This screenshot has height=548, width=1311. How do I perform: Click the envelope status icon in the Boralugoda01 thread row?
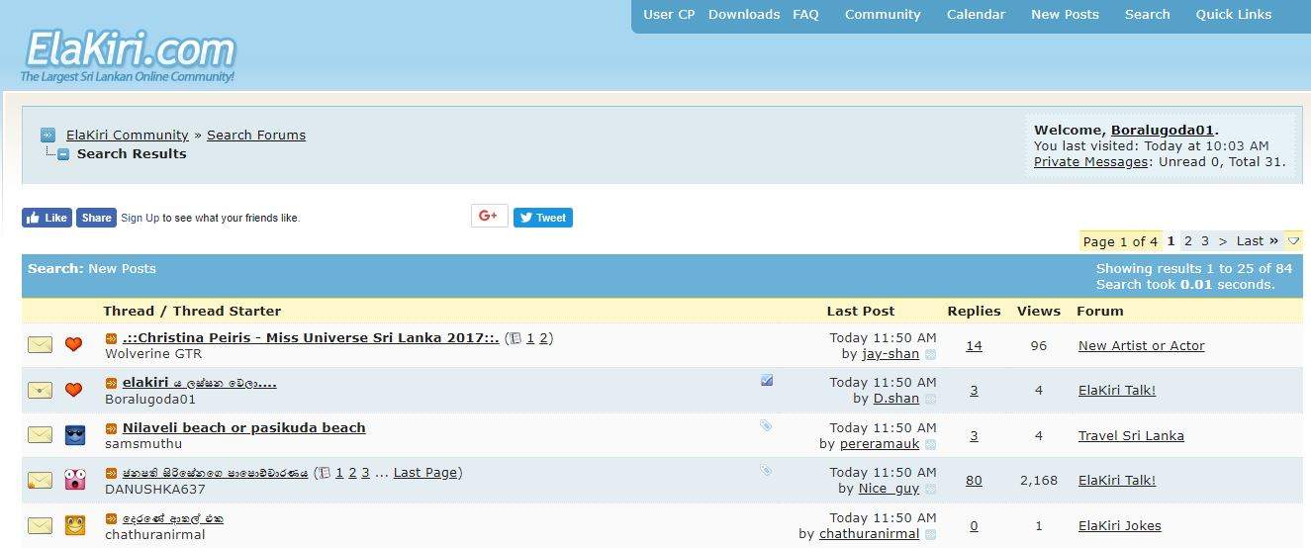(x=40, y=390)
